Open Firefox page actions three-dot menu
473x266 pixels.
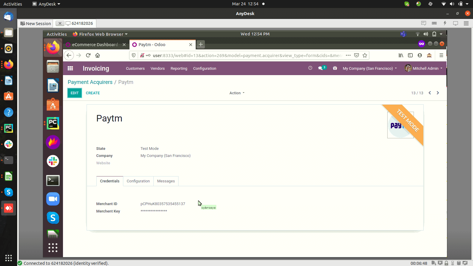tap(348, 55)
